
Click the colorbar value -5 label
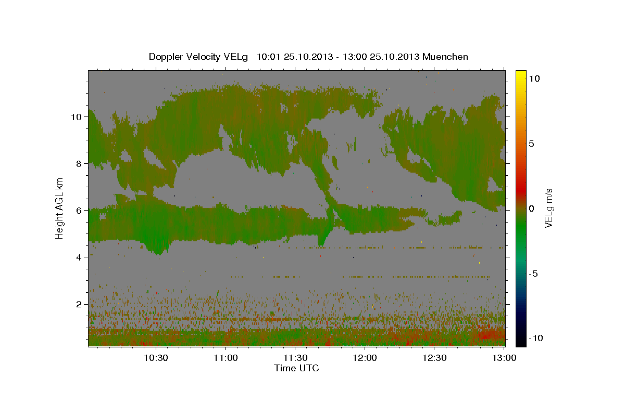[x=533, y=274]
